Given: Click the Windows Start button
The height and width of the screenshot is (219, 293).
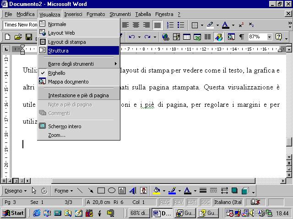Looking at the screenshot, I should click(13, 213).
